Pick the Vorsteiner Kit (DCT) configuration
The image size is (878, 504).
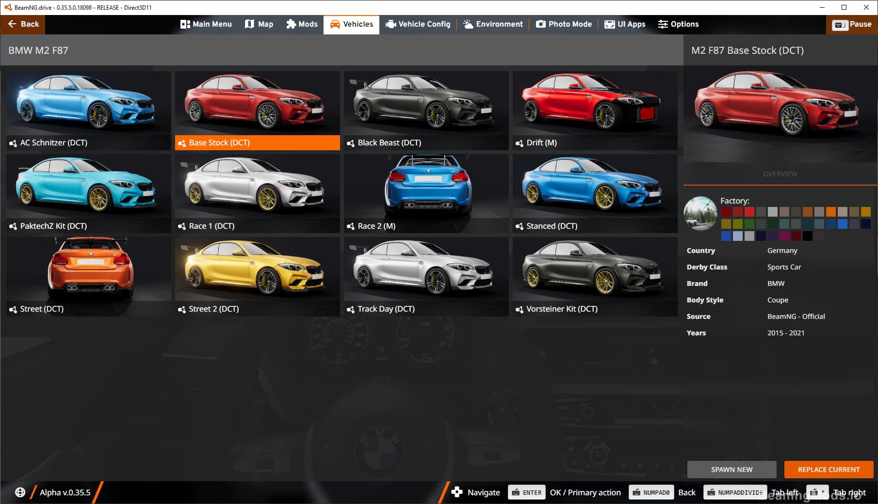(595, 276)
